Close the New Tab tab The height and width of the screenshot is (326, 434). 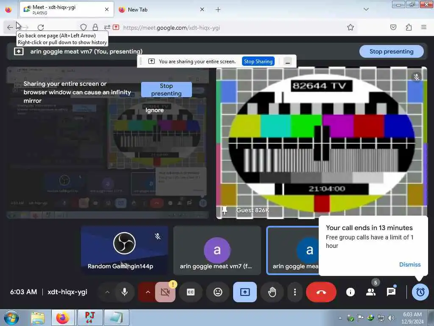[202, 10]
